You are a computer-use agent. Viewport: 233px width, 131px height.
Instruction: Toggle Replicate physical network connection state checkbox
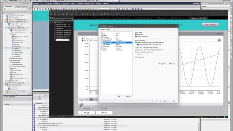(138, 45)
